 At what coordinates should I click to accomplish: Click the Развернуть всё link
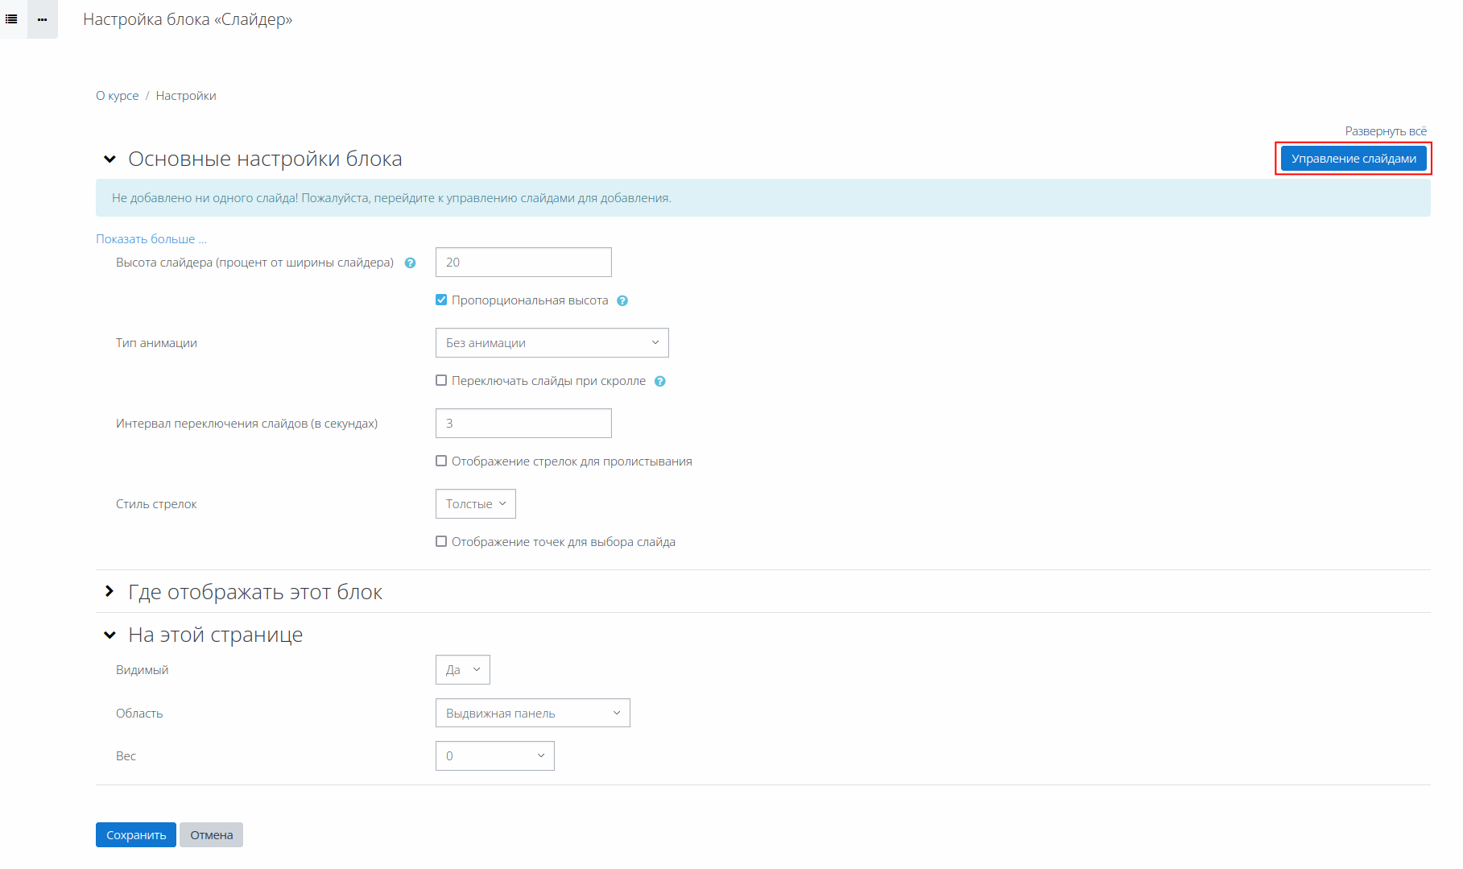[1386, 131]
